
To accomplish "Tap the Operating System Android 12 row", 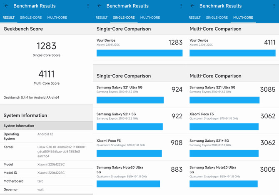I will coord(46,136).
